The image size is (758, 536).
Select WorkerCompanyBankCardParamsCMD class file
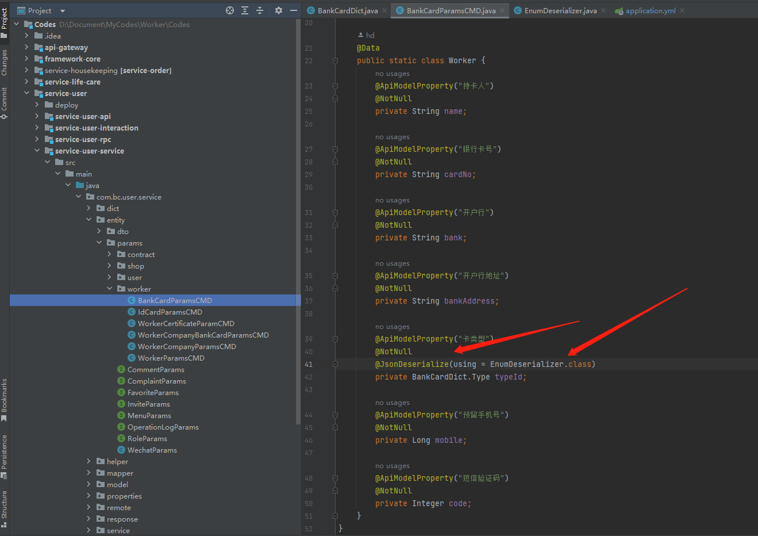click(203, 335)
